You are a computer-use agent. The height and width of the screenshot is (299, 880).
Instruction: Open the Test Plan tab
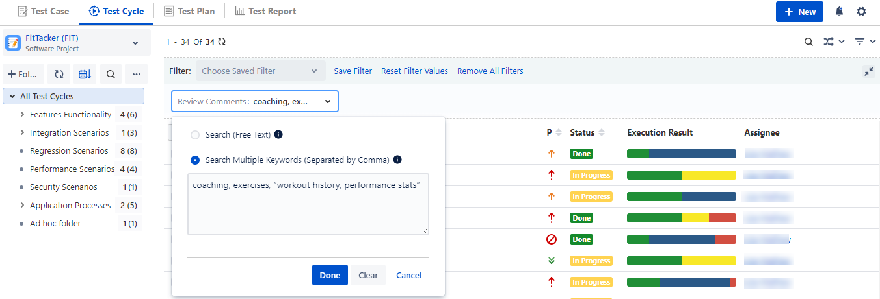[189, 11]
